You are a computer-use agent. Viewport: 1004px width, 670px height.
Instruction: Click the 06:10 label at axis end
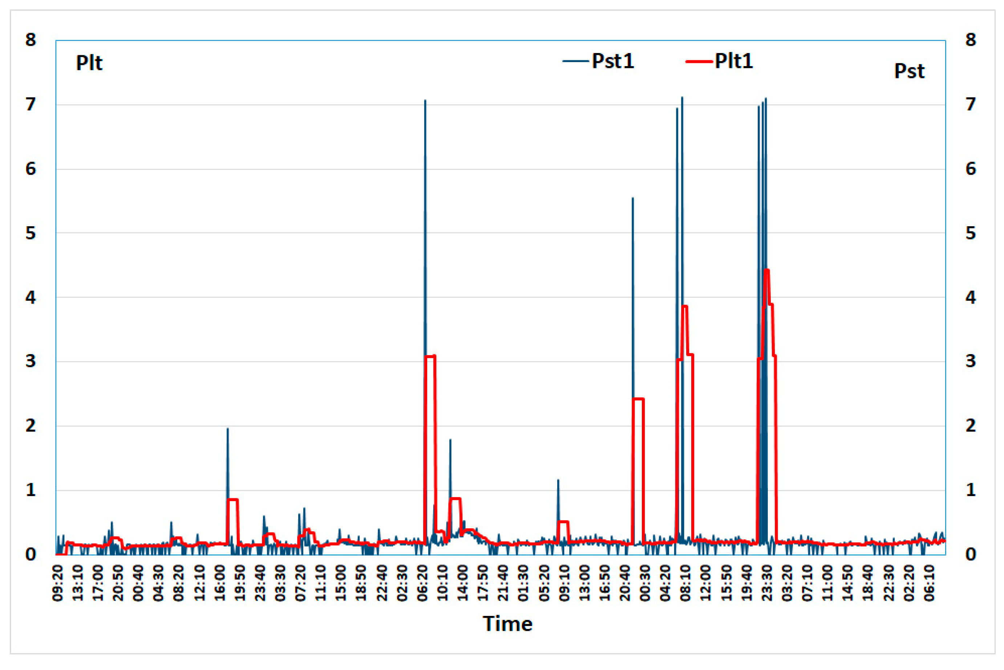930,583
